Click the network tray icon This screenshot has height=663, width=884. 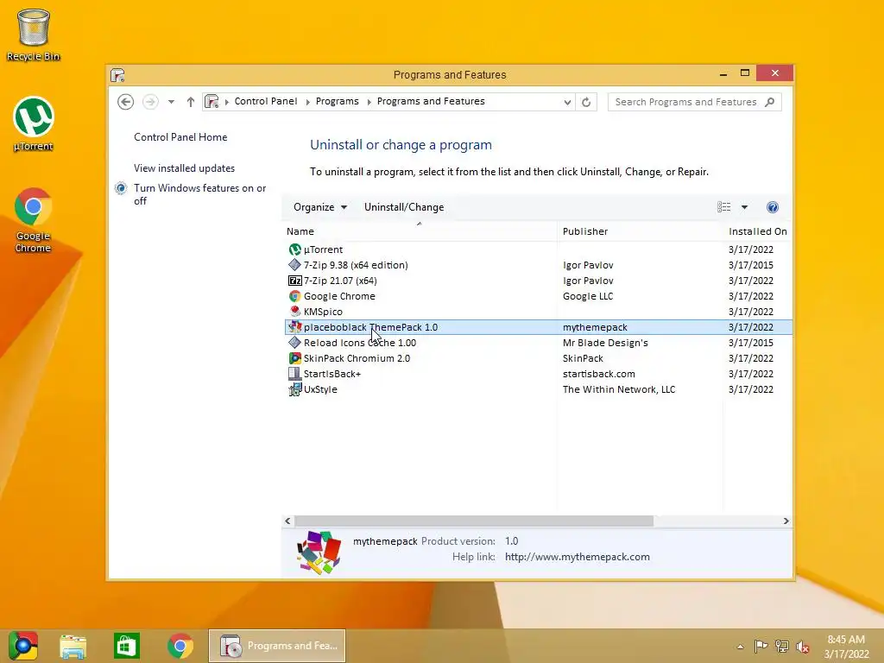(x=782, y=647)
